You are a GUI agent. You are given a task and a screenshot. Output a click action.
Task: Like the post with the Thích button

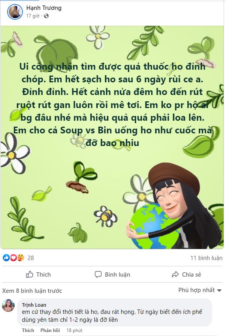pyautogui.click(x=38, y=275)
